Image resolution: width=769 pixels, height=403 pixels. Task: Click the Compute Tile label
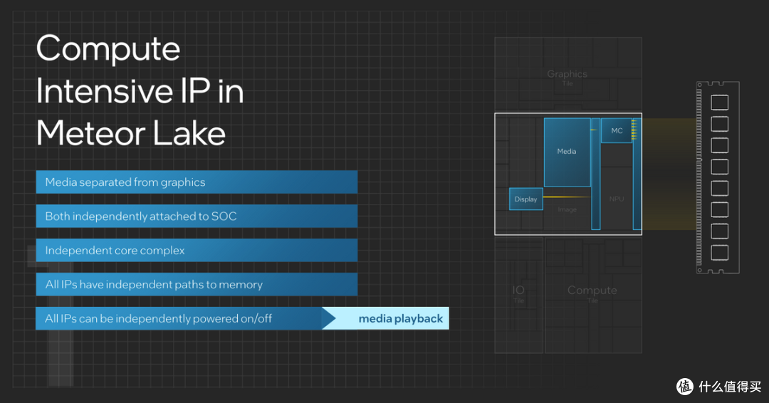pos(592,293)
